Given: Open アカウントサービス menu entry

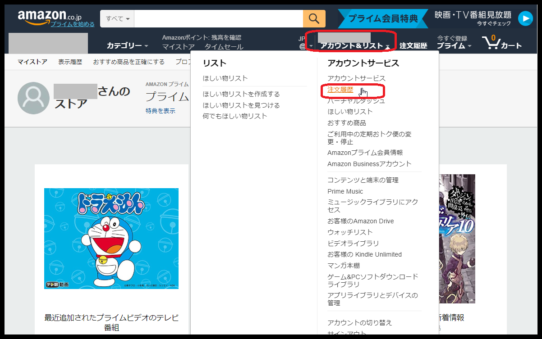Looking at the screenshot, I should coord(357,78).
